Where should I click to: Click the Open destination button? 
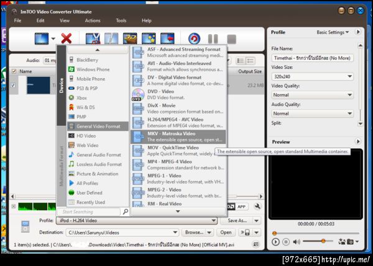pyautogui.click(x=226, y=233)
